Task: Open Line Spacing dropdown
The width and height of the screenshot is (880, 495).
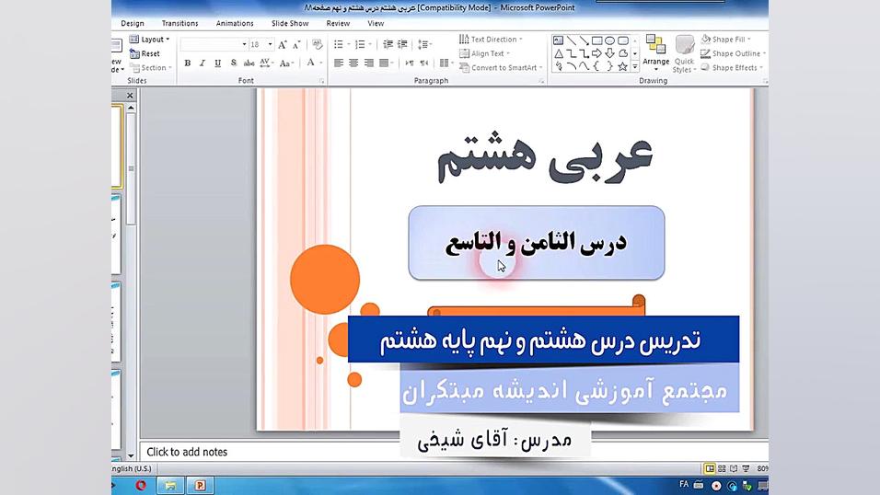Action: pos(425,44)
